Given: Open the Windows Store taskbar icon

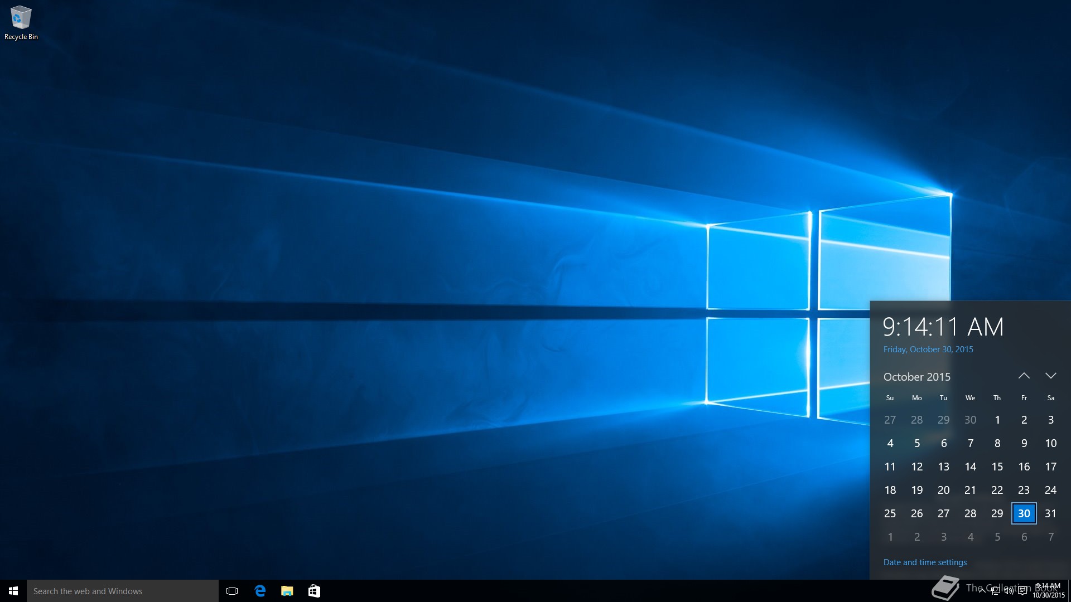Looking at the screenshot, I should [314, 591].
